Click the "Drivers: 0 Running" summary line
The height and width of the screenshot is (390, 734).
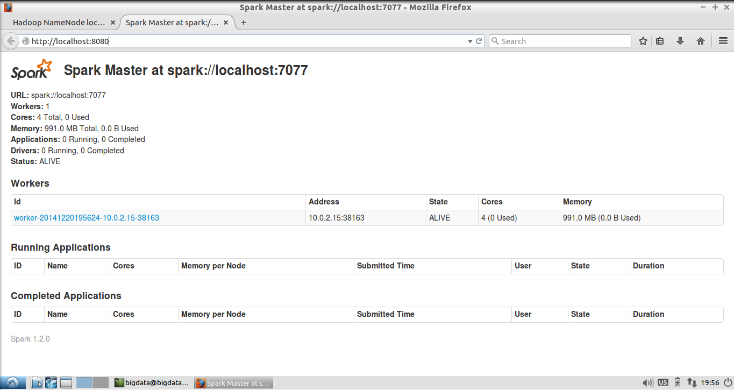[x=67, y=151]
